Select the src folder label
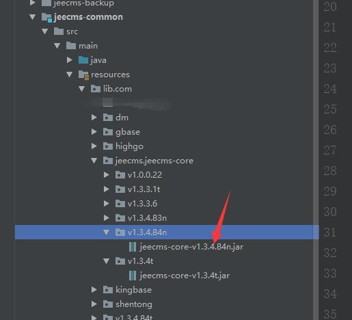This screenshot has height=320, width=352. click(x=72, y=31)
